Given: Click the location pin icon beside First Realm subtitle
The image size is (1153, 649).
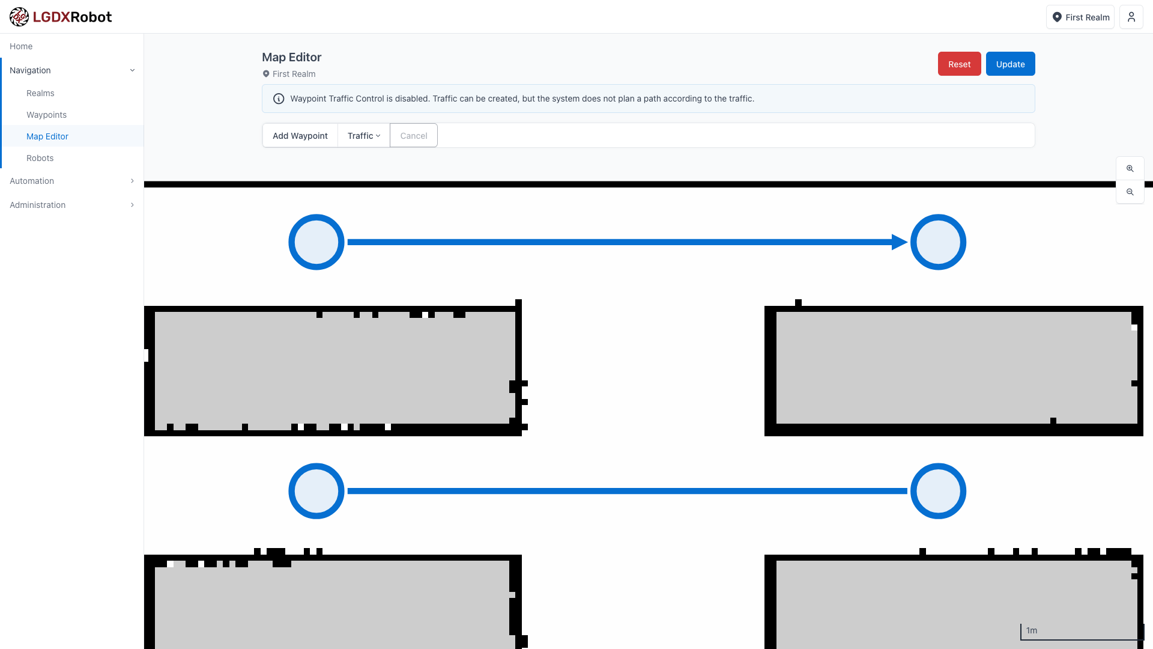Looking at the screenshot, I should [x=266, y=74].
